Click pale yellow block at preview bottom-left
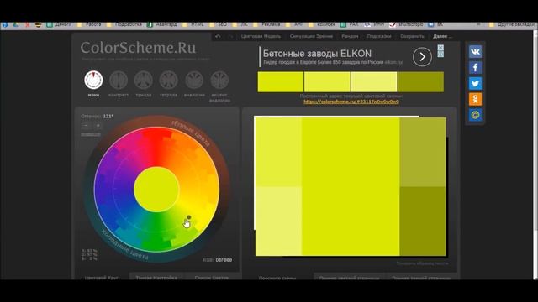This screenshot has width=538, height=302. pos(278,221)
